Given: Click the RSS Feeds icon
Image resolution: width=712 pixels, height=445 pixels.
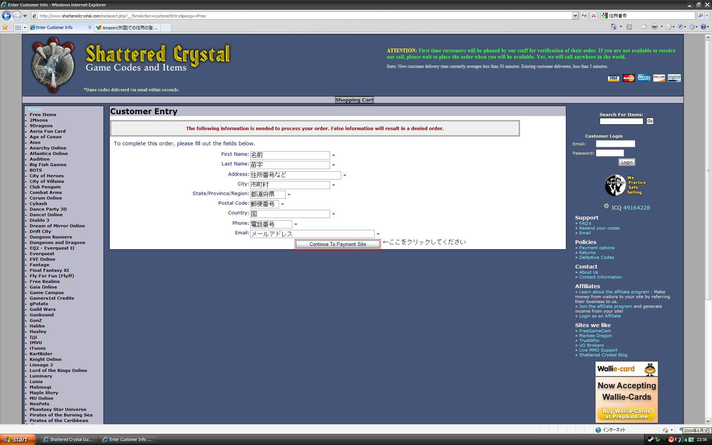Looking at the screenshot, I should click(629, 27).
